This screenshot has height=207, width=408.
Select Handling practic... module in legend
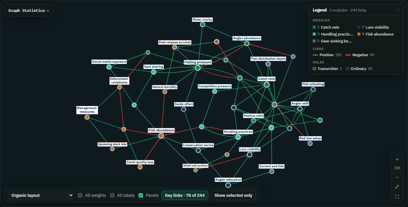coord(333,34)
